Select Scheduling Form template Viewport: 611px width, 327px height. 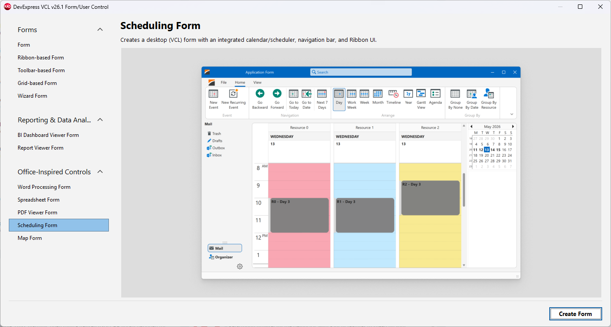pyautogui.click(x=59, y=225)
